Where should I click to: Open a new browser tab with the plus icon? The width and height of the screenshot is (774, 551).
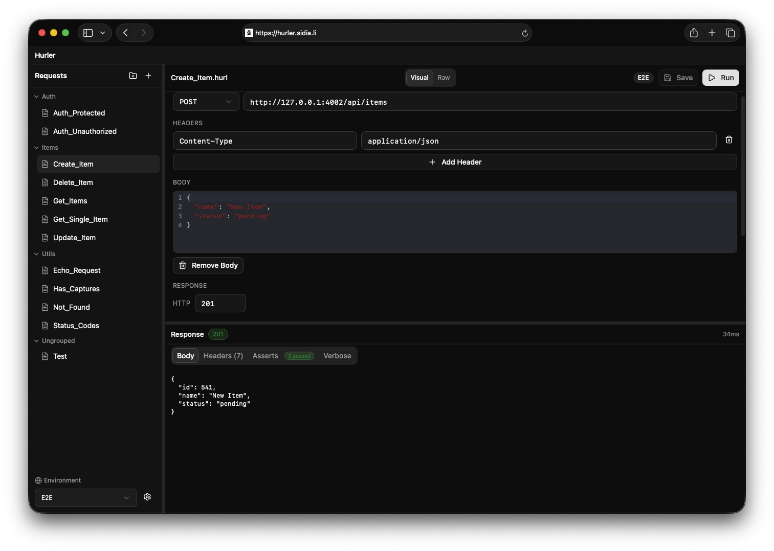[x=712, y=32]
